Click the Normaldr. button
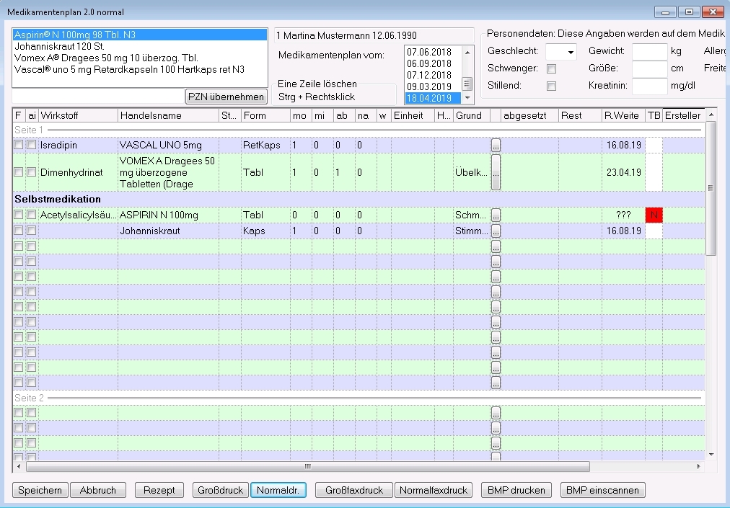 278,490
